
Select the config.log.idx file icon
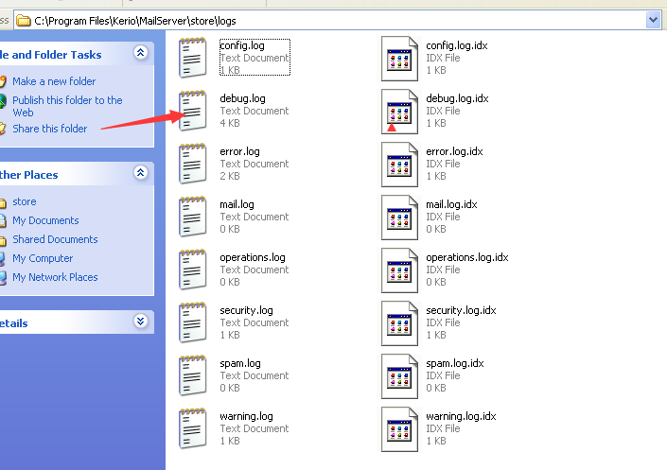(x=399, y=58)
